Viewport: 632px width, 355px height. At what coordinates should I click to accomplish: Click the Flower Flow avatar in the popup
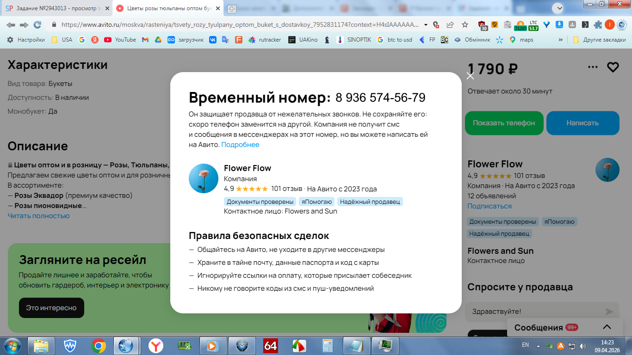click(204, 178)
